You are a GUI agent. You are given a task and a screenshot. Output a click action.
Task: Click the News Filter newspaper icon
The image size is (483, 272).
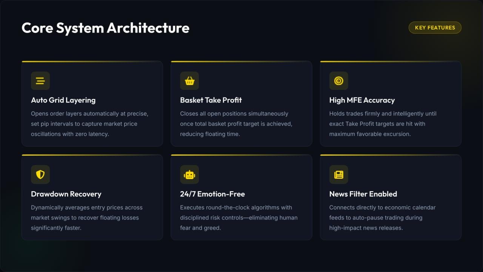click(x=339, y=175)
